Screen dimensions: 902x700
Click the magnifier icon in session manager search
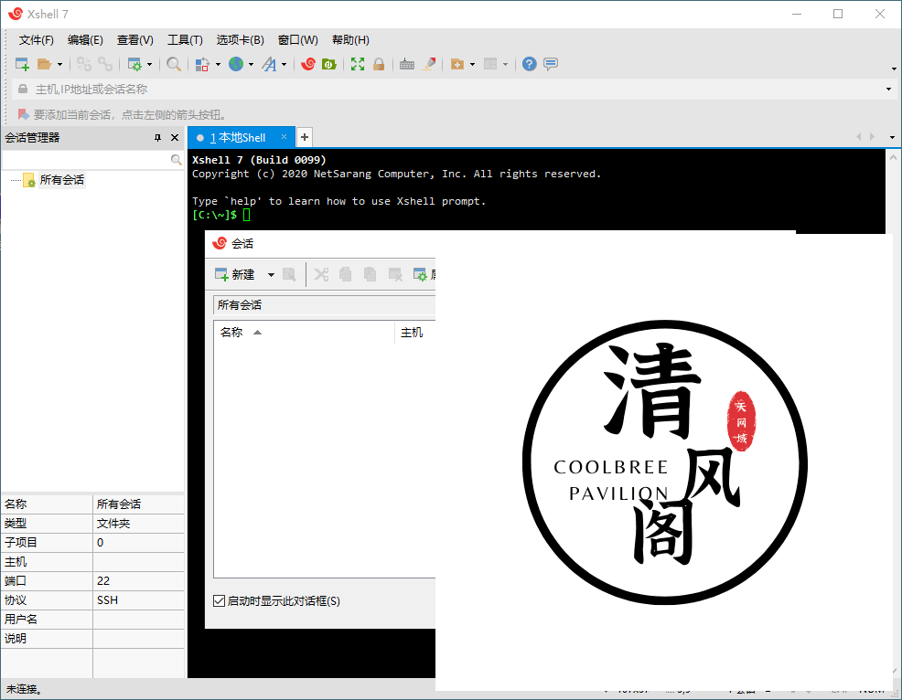176,159
